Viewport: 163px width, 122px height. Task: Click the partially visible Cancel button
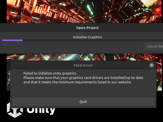coord(153,46)
